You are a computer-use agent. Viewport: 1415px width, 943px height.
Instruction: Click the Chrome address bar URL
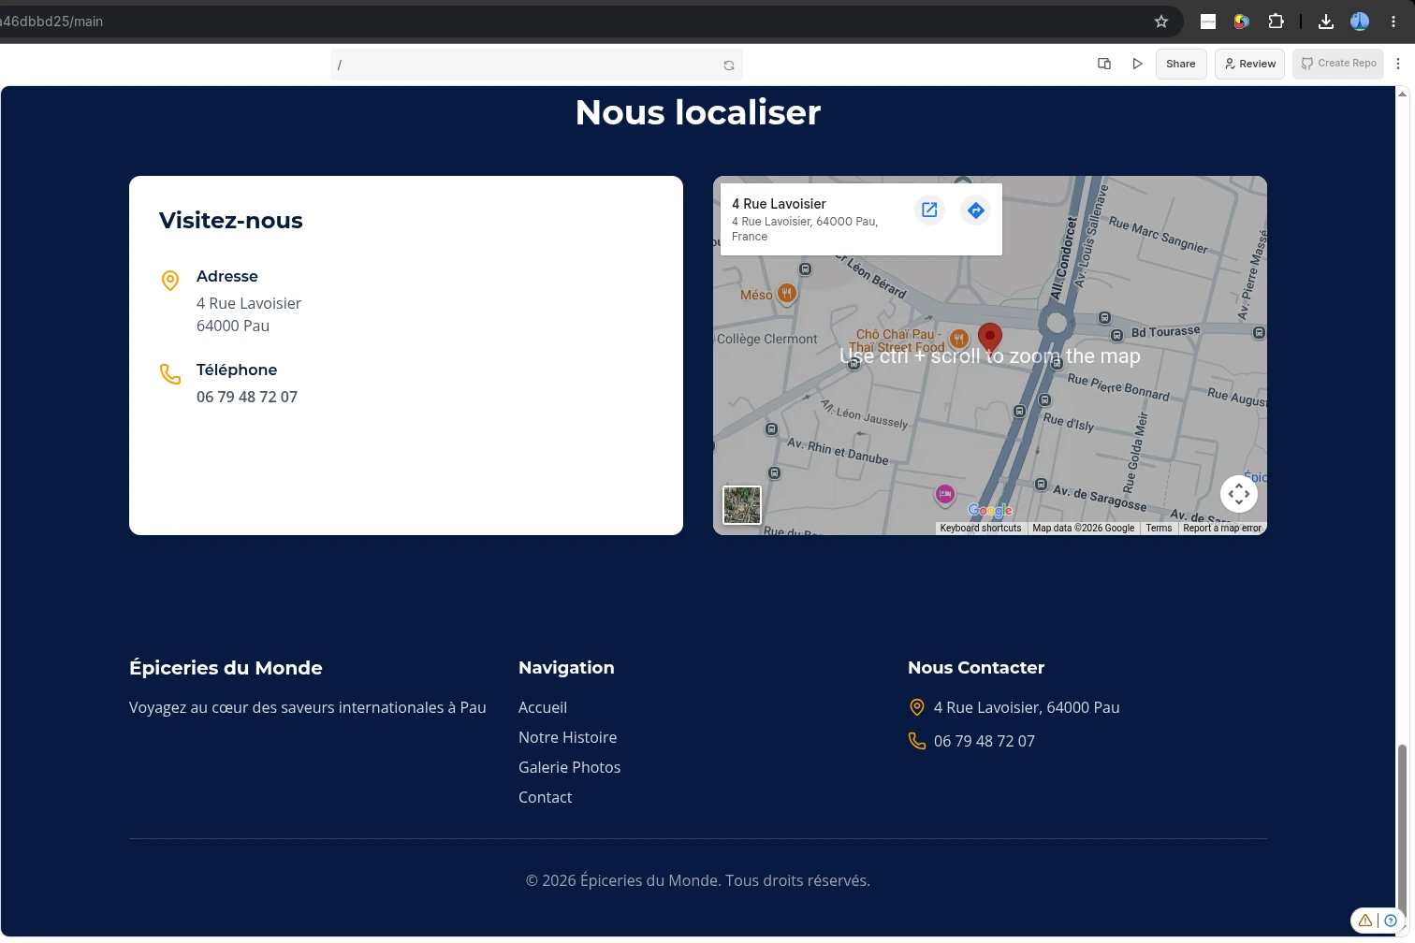pos(52,22)
